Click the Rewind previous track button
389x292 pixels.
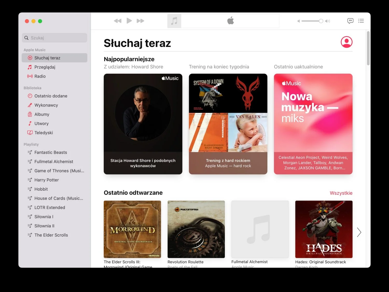click(x=118, y=21)
